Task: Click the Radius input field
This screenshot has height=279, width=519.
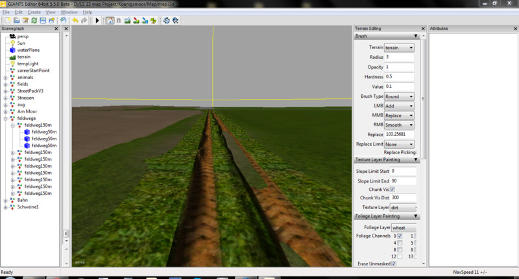Action: click(x=398, y=58)
